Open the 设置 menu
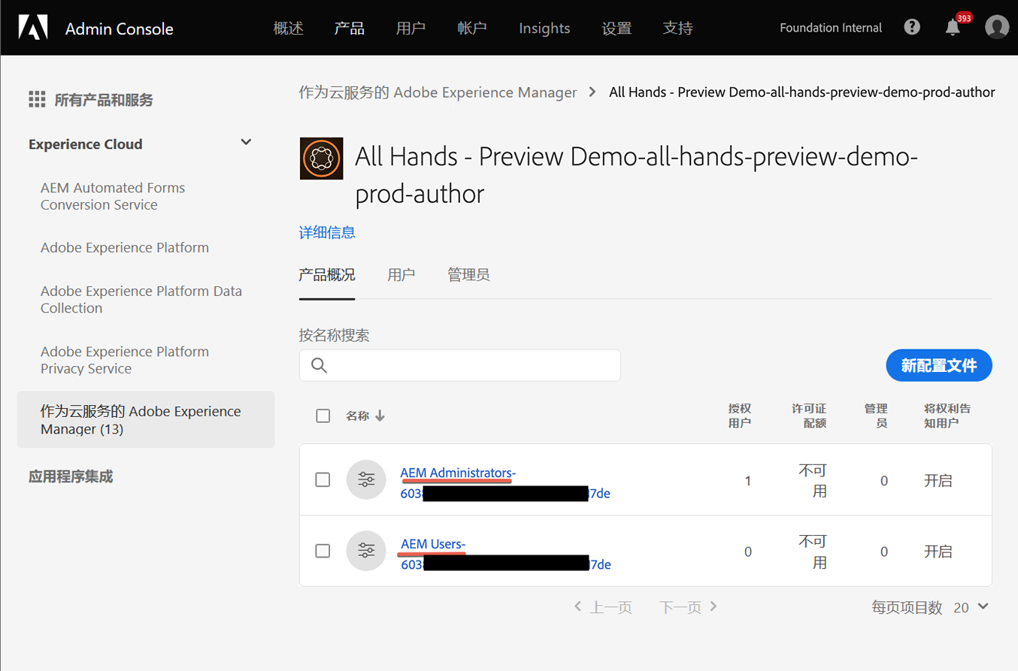1018x671 pixels. (x=617, y=28)
